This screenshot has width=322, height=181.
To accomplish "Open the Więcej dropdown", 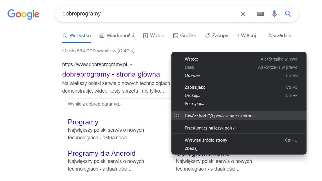I will click(246, 35).
